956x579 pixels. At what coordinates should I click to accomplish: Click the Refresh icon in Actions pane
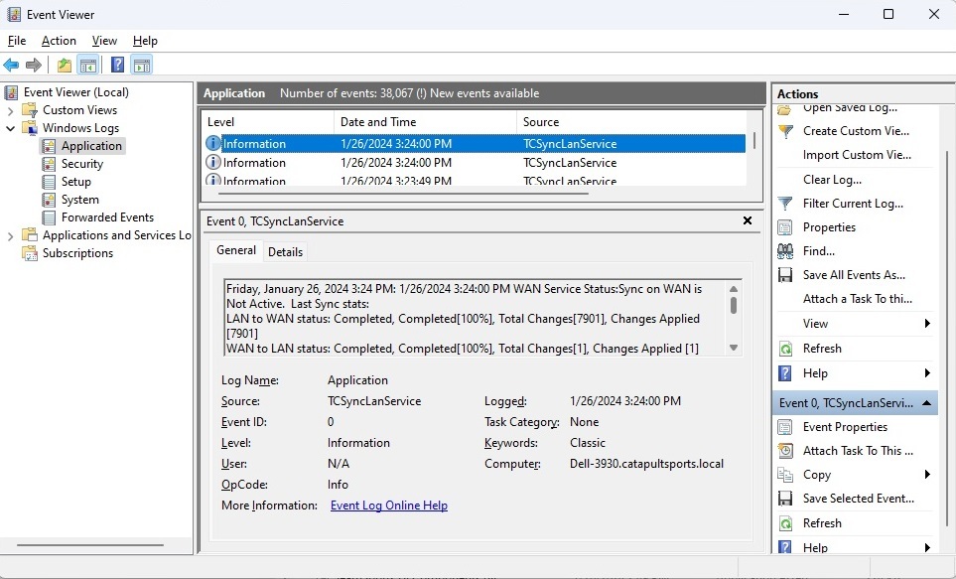[x=786, y=349]
